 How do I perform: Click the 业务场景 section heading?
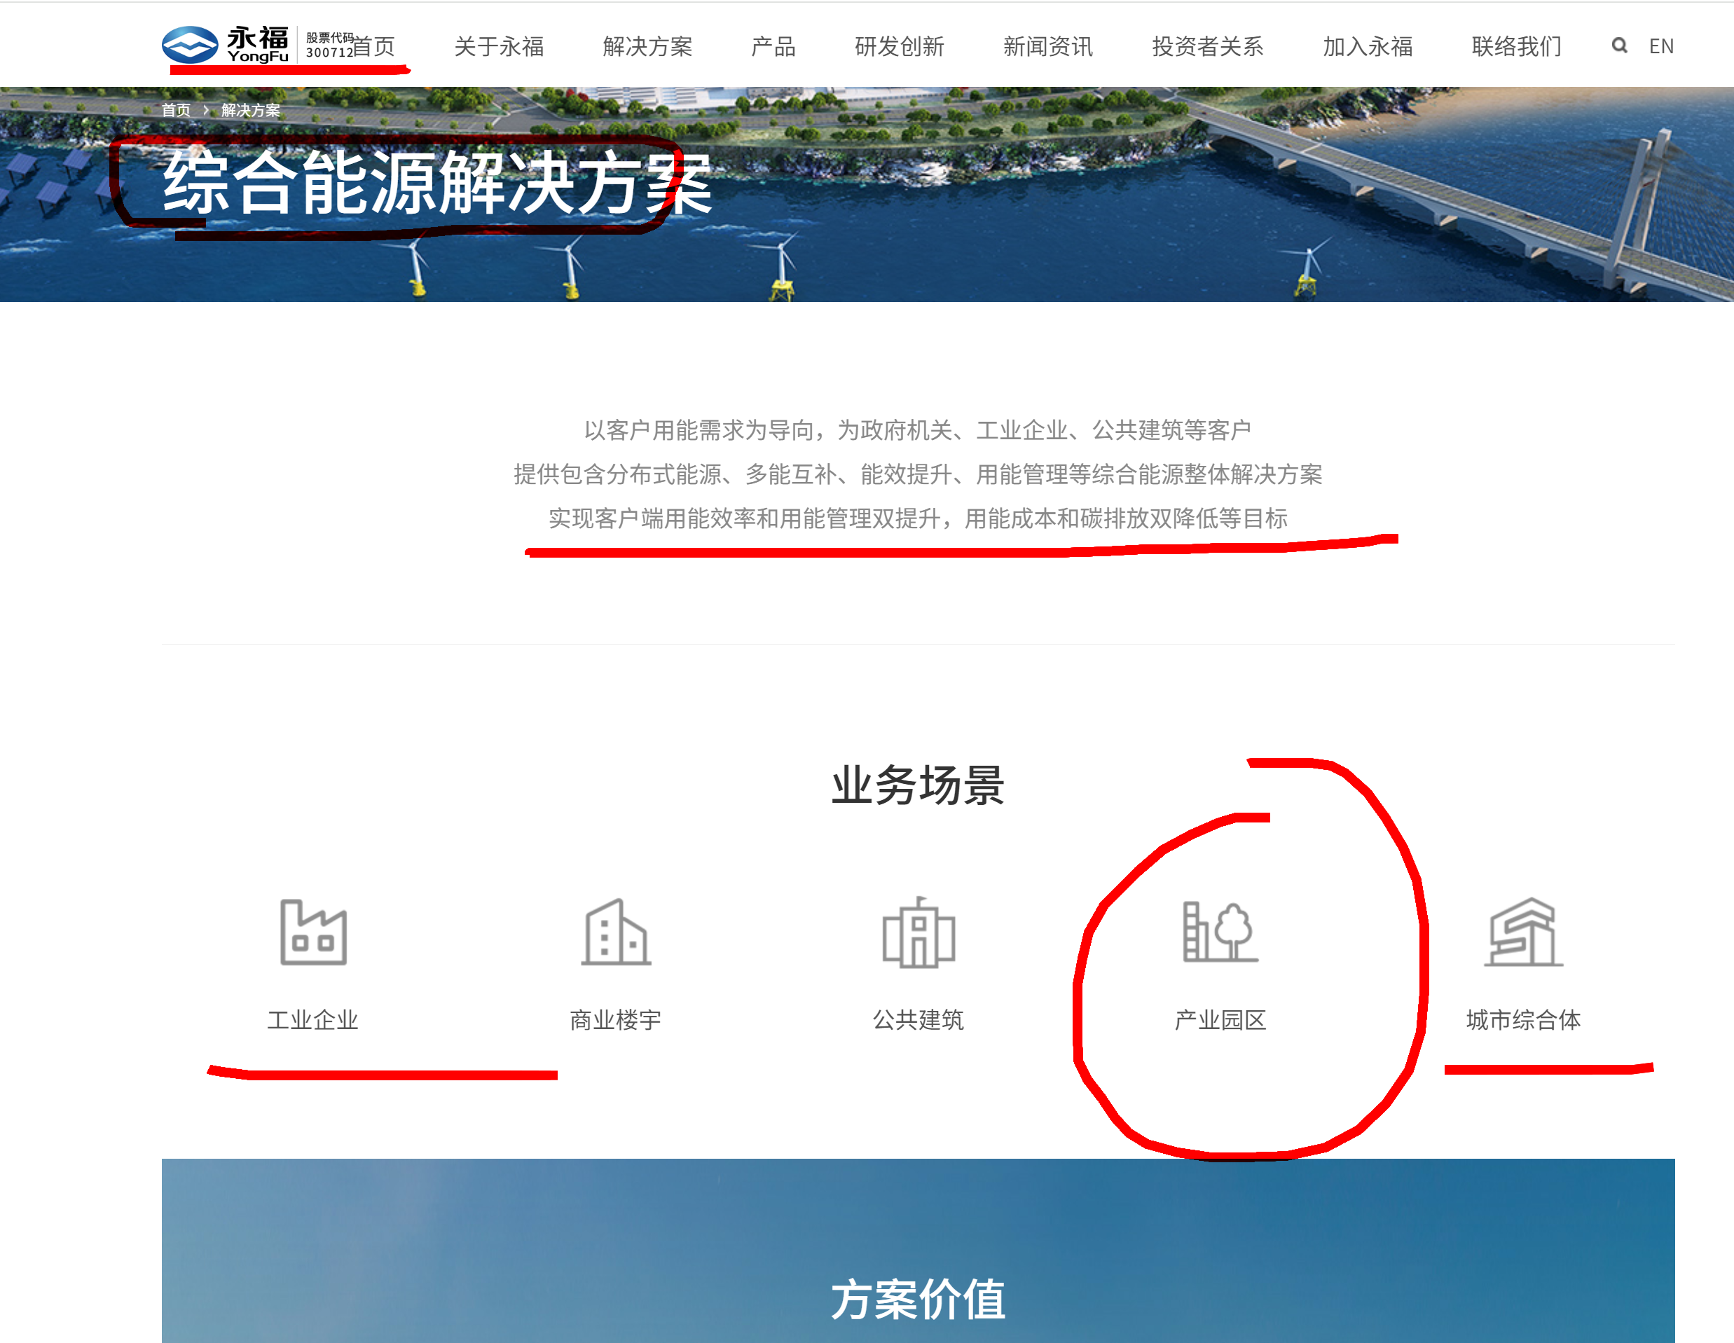point(918,784)
